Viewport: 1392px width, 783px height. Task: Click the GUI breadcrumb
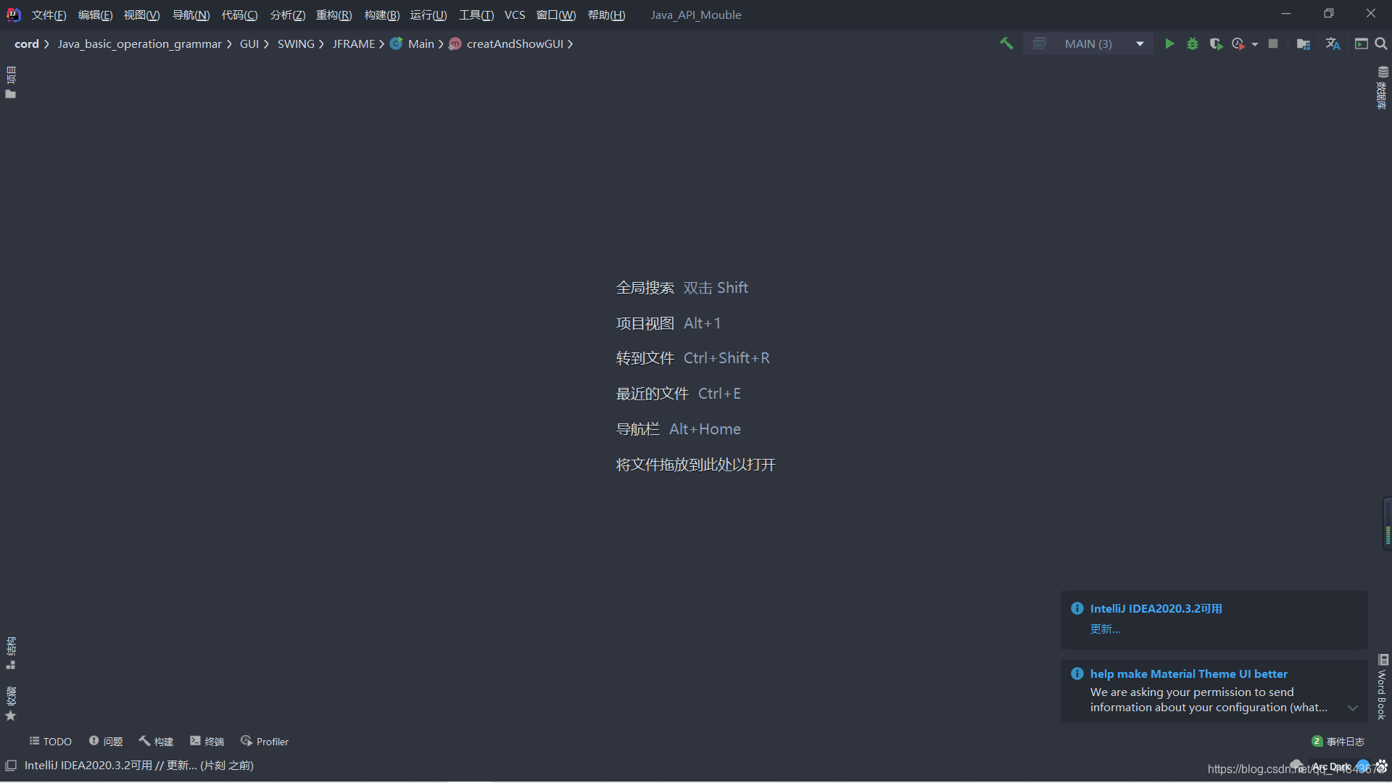pos(249,44)
